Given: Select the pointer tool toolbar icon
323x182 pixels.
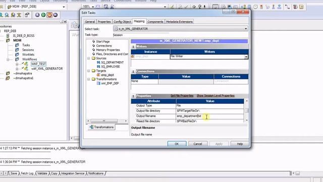Looking at the screenshot, I should [216, 7].
